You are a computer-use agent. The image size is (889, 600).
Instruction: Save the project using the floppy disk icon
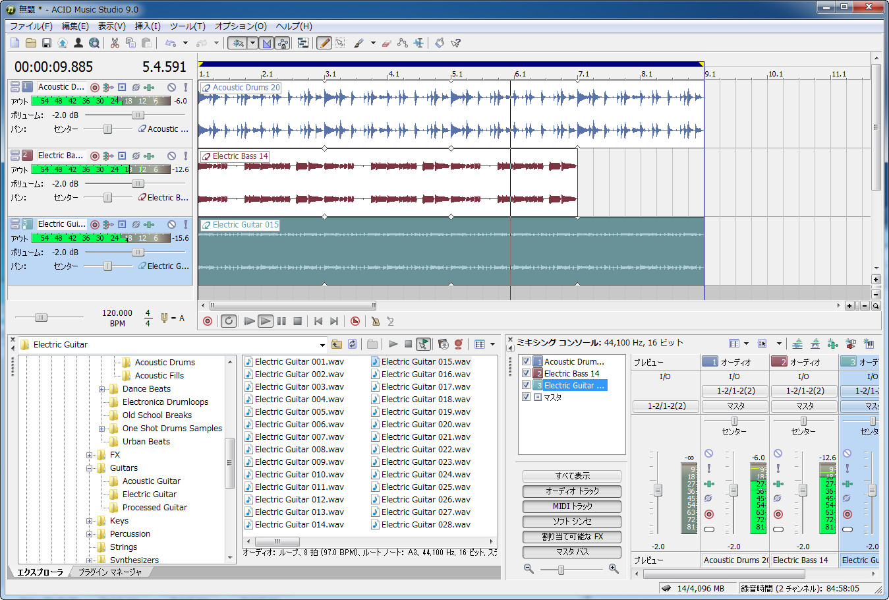click(47, 43)
